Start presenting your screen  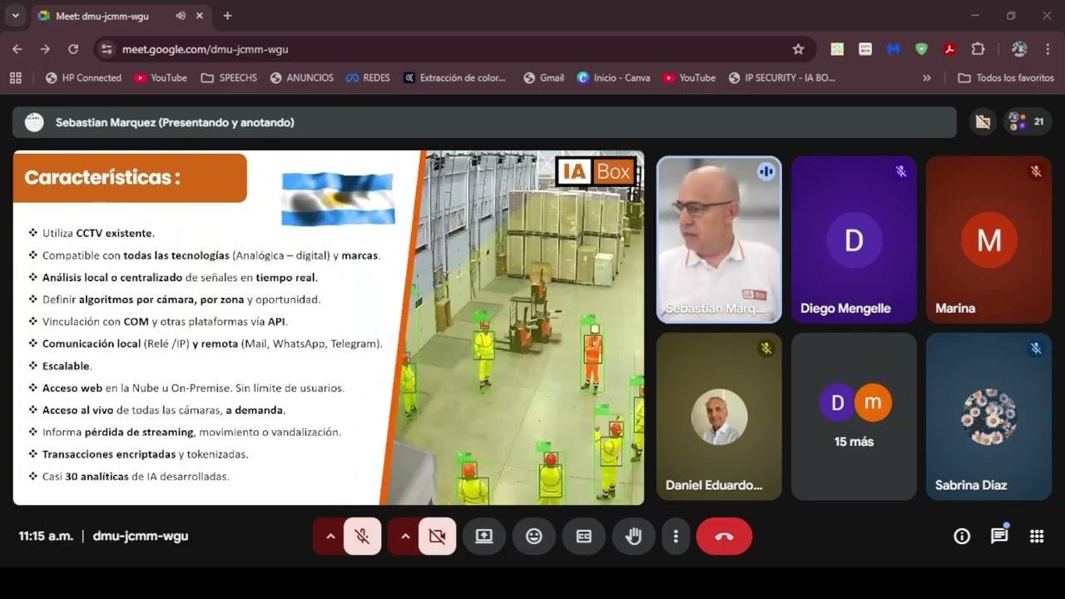484,537
